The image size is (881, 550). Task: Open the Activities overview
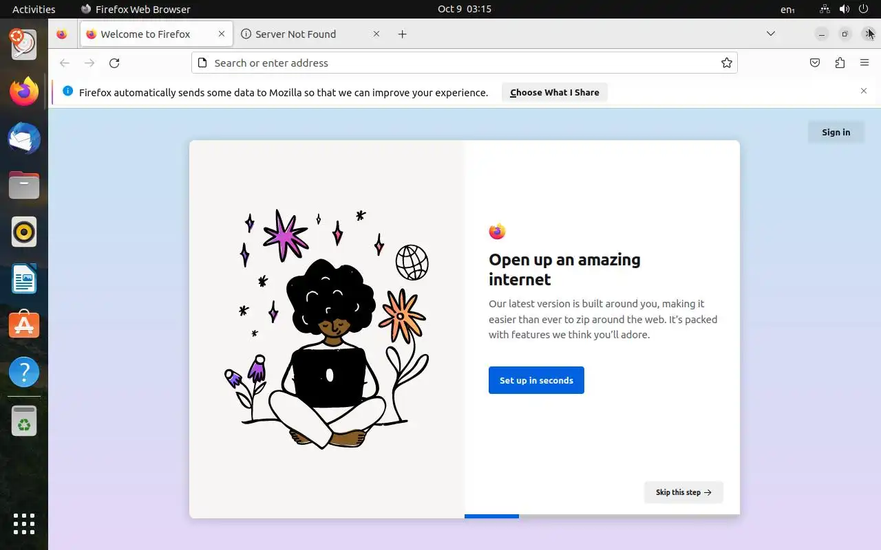coord(34,9)
